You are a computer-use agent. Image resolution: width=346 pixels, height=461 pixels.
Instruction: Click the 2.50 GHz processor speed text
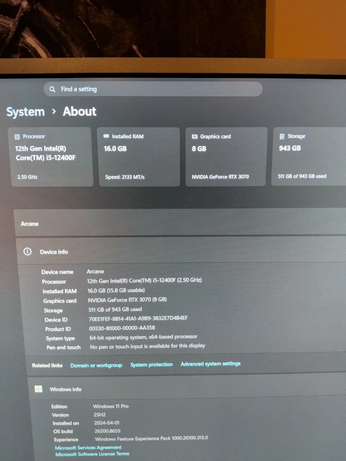[x=27, y=177]
